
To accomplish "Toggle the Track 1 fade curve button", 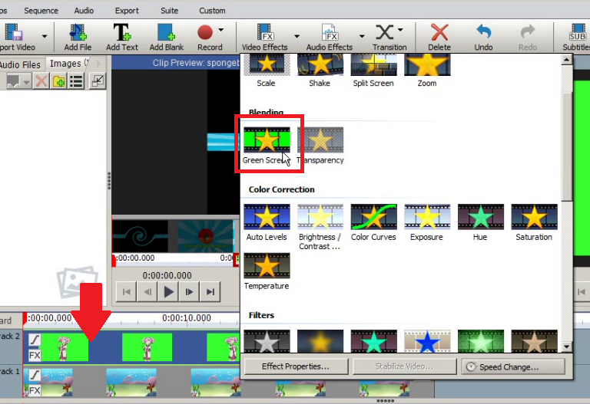I will pos(35,374).
